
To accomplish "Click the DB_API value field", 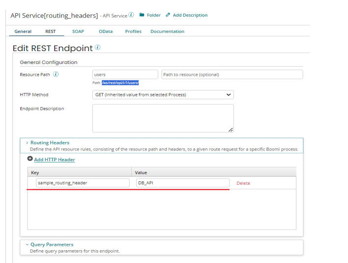I will tap(182, 183).
